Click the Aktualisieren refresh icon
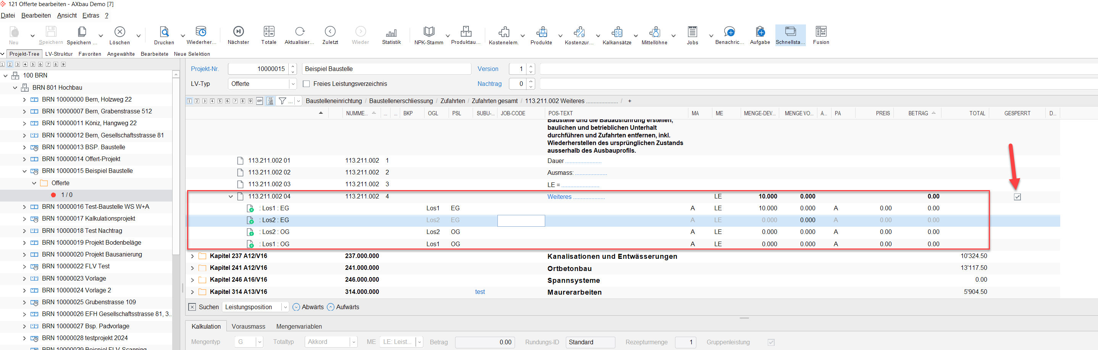Viewport: 1098px width, 350px height. (x=300, y=32)
